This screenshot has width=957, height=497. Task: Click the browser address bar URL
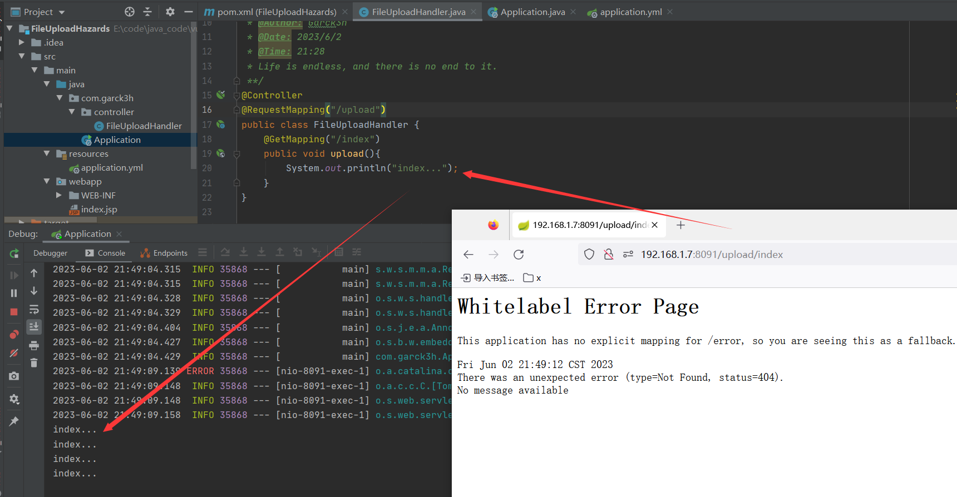coord(712,255)
